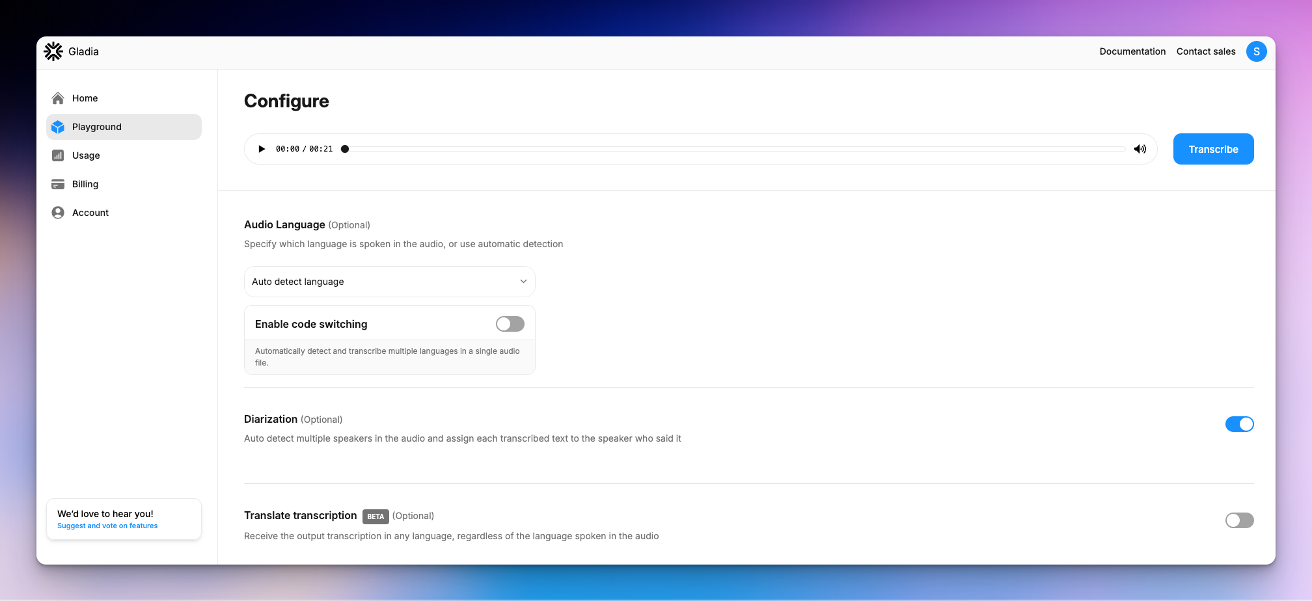The height and width of the screenshot is (601, 1312).
Task: Click the audio progress slider handle
Action: (345, 149)
